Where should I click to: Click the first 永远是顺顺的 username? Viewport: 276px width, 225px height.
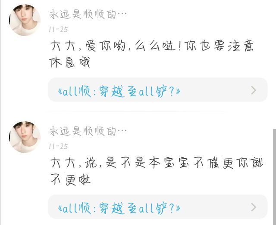83,14
